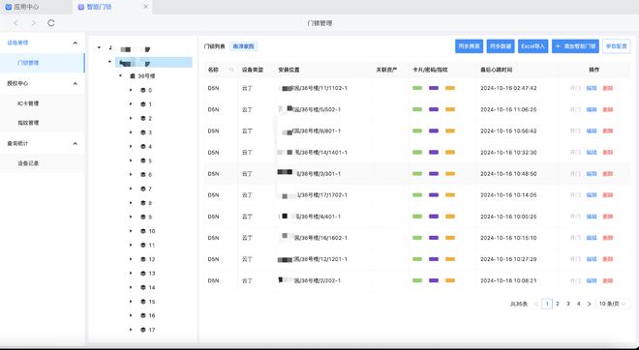Click 编辑 for the 801-1 lock row

tap(592, 131)
